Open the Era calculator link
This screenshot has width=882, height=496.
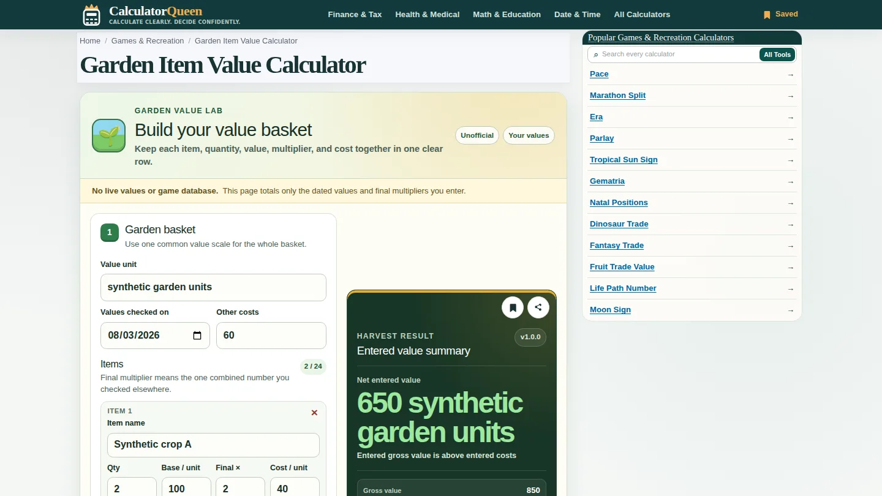[x=596, y=117]
